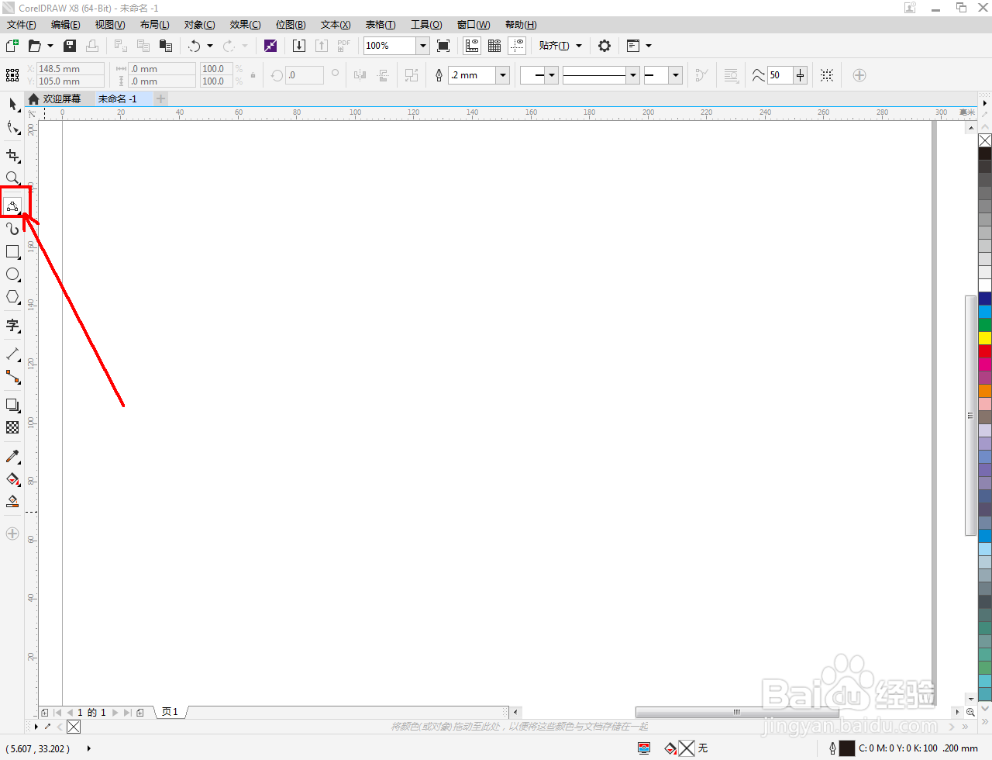Open the 文件(F) menu
This screenshot has width=992, height=760.
22,25
